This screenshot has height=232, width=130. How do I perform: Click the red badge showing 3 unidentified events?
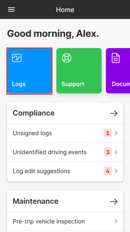tap(108, 152)
